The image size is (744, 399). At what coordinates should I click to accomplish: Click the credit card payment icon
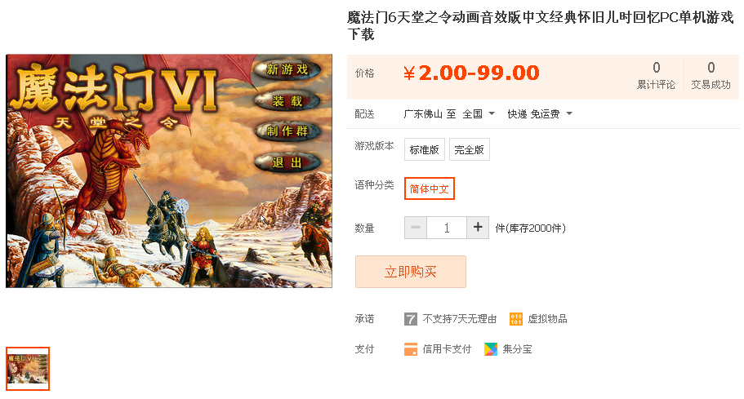(x=411, y=349)
